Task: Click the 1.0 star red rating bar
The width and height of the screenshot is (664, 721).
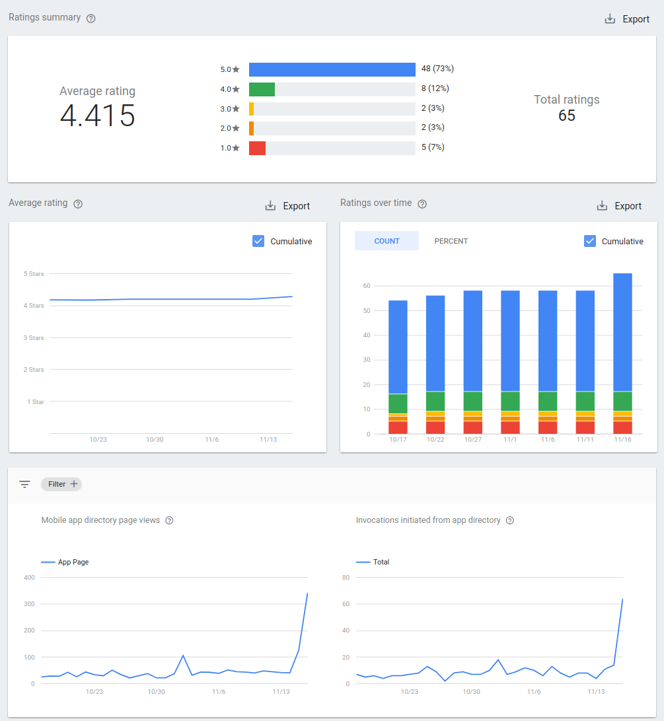Action: pos(257,148)
